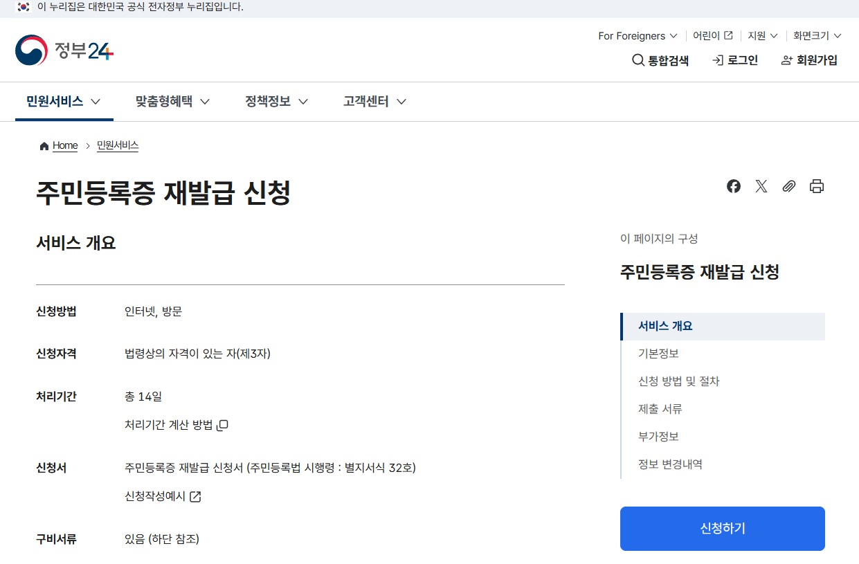The width and height of the screenshot is (859, 564).
Task: Click the 정책정보 menu item
Action: click(275, 101)
